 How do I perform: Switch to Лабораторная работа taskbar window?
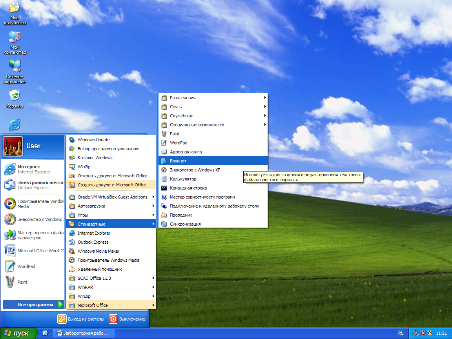click(x=84, y=333)
